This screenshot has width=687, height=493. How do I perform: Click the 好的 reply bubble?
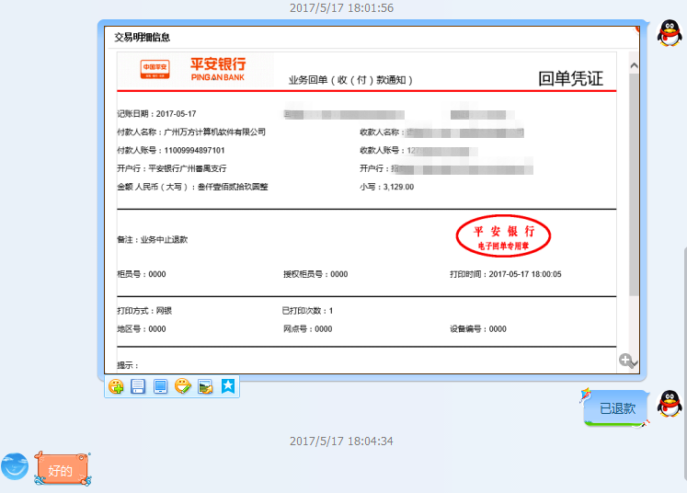61,470
